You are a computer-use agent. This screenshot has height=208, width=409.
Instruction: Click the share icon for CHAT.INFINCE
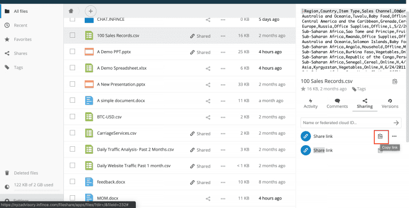pos(208,20)
